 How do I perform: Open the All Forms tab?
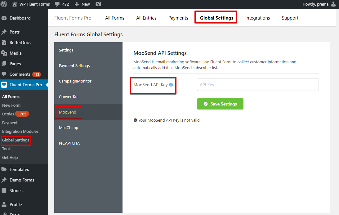click(x=114, y=18)
